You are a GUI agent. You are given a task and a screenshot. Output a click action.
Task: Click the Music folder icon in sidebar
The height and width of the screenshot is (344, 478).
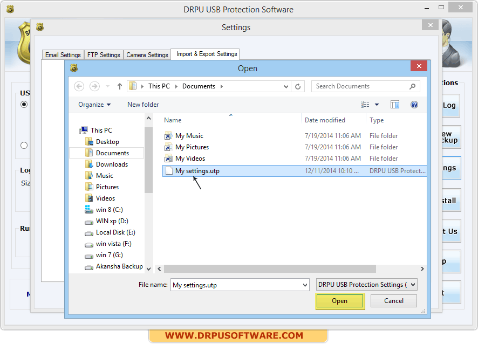click(x=89, y=175)
